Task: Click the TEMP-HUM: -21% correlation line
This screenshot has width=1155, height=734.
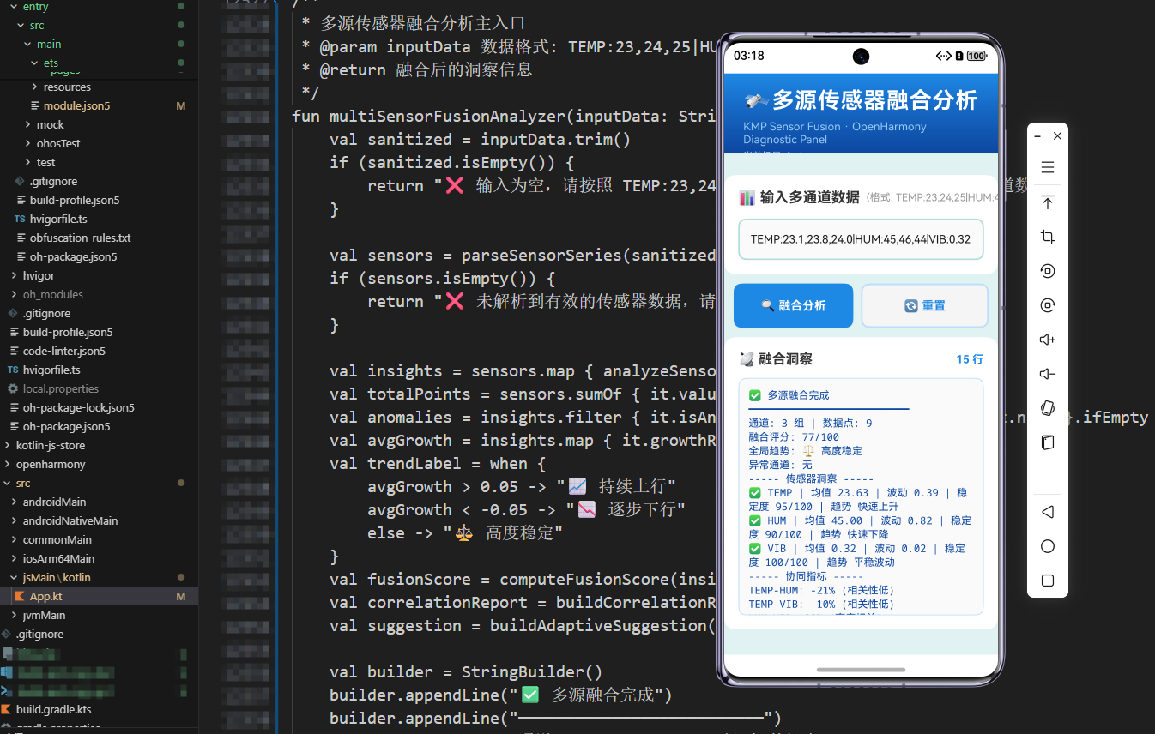Action: click(821, 591)
